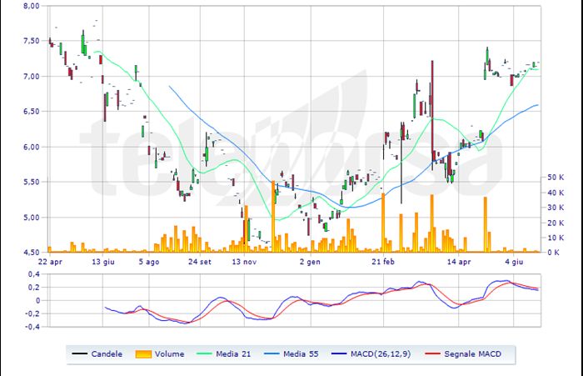Click the 50 K volume axis label
Image resolution: width=583 pixels, height=376 pixels.
click(x=556, y=178)
